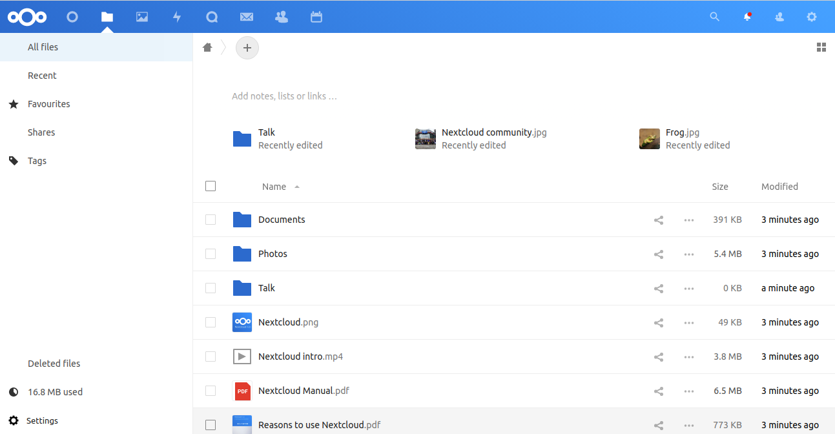This screenshot has width=835, height=434.
Task: Open recently edited Talk folder
Action: [x=278, y=139]
